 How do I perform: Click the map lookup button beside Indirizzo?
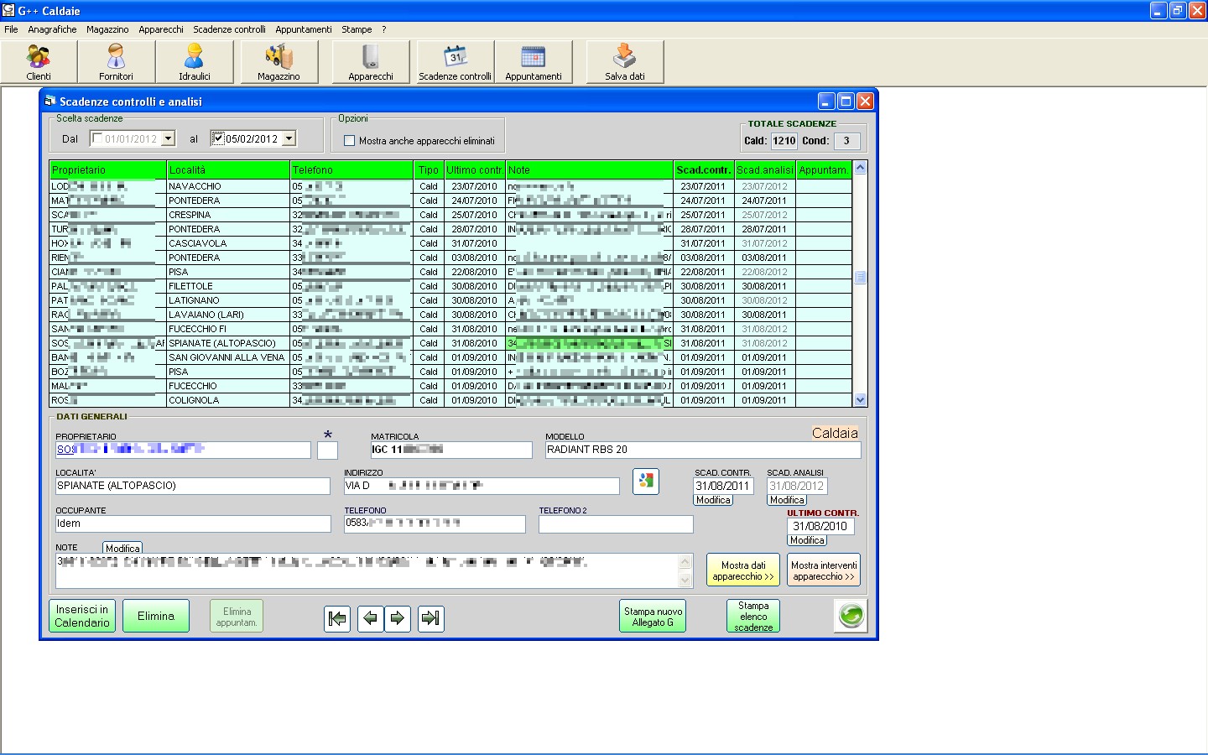[x=645, y=482]
